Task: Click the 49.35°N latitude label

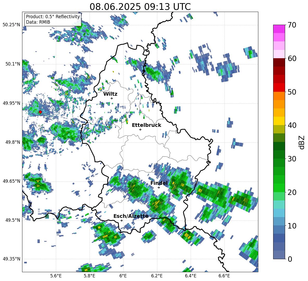Action: coord(11,259)
